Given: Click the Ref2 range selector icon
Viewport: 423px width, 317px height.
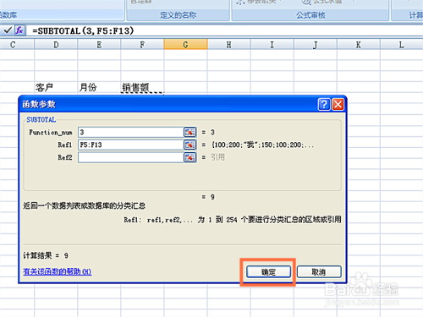Looking at the screenshot, I should click(190, 157).
